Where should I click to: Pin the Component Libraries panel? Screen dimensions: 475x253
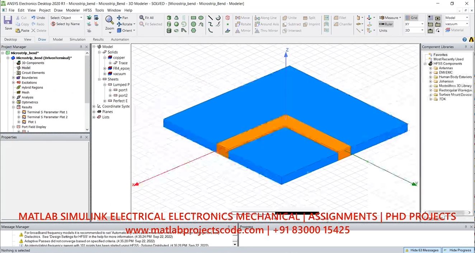pyautogui.click(x=466, y=47)
